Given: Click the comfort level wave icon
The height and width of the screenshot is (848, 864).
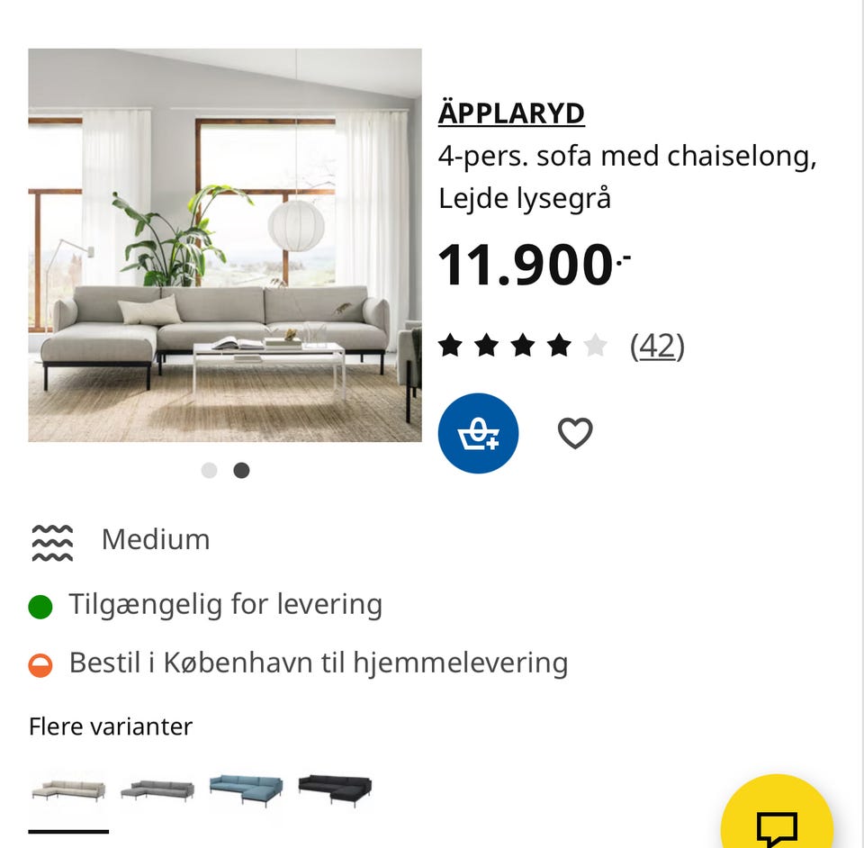Looking at the screenshot, I should pyautogui.click(x=51, y=538).
